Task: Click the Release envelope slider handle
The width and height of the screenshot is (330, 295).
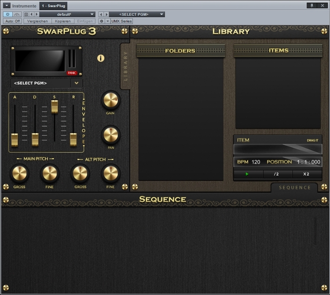Action: [x=73, y=139]
